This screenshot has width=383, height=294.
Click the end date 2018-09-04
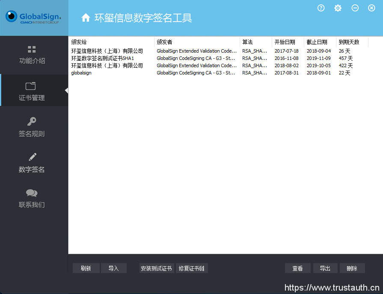point(319,51)
